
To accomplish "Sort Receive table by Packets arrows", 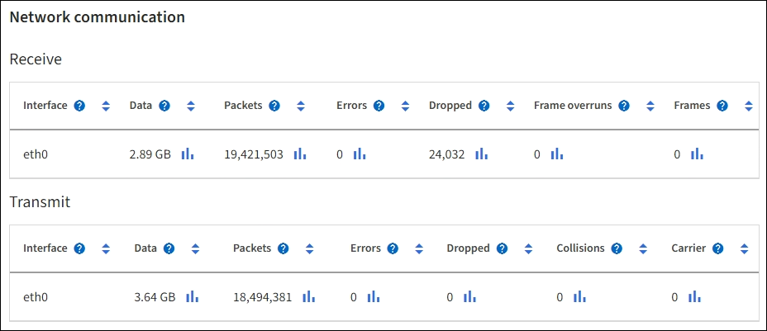I will click(x=301, y=106).
